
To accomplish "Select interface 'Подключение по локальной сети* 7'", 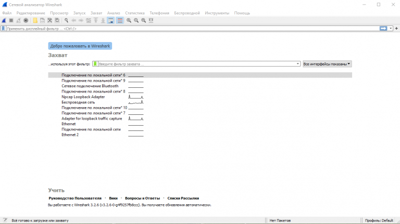I will pyautogui.click(x=93, y=113).
